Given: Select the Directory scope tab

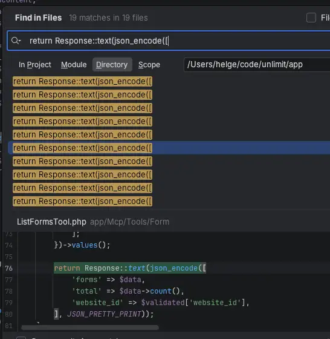Looking at the screenshot, I should [x=112, y=65].
